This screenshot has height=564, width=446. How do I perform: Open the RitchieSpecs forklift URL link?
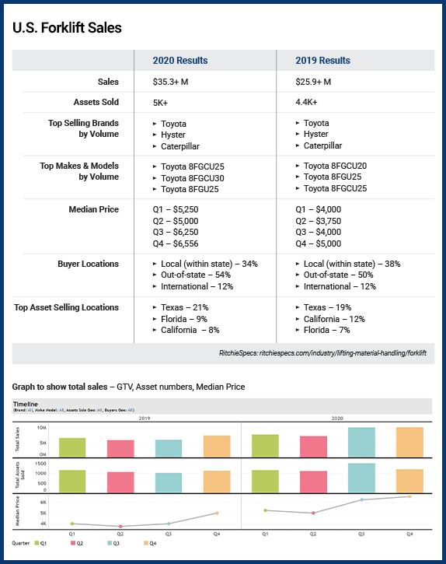point(343,353)
